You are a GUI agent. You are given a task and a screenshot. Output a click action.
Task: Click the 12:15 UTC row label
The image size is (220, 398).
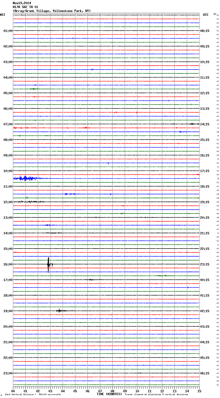coord(205,93)
